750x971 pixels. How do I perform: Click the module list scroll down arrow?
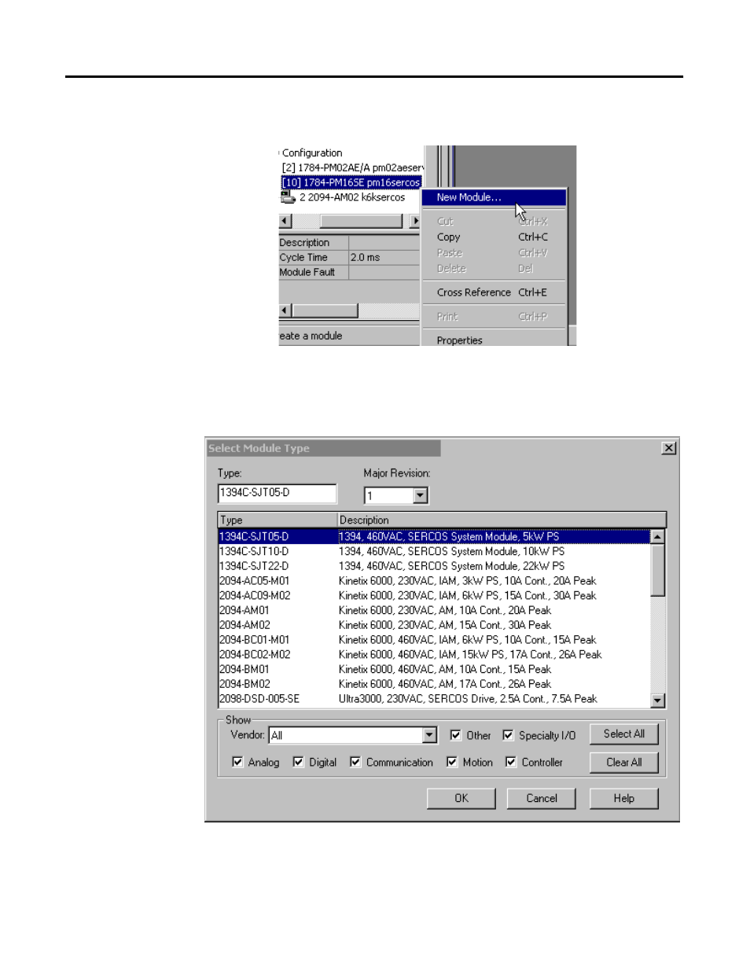tap(658, 701)
